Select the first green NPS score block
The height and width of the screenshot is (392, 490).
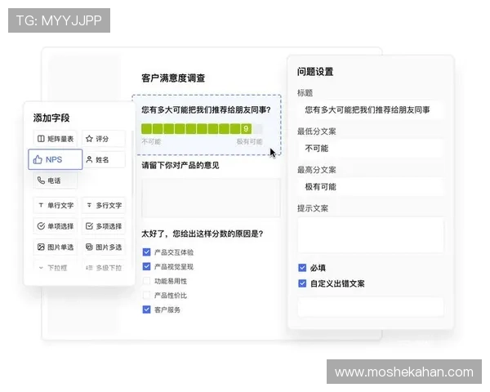click(146, 129)
